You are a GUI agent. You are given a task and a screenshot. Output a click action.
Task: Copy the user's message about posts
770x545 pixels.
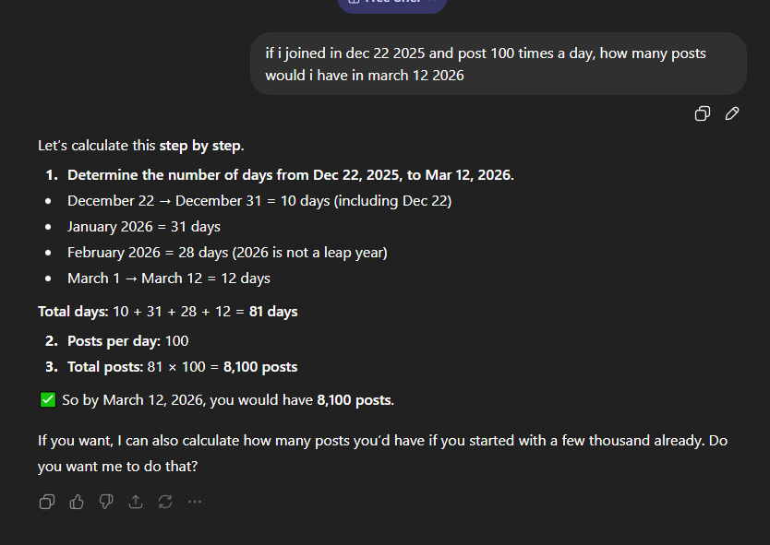[703, 114]
